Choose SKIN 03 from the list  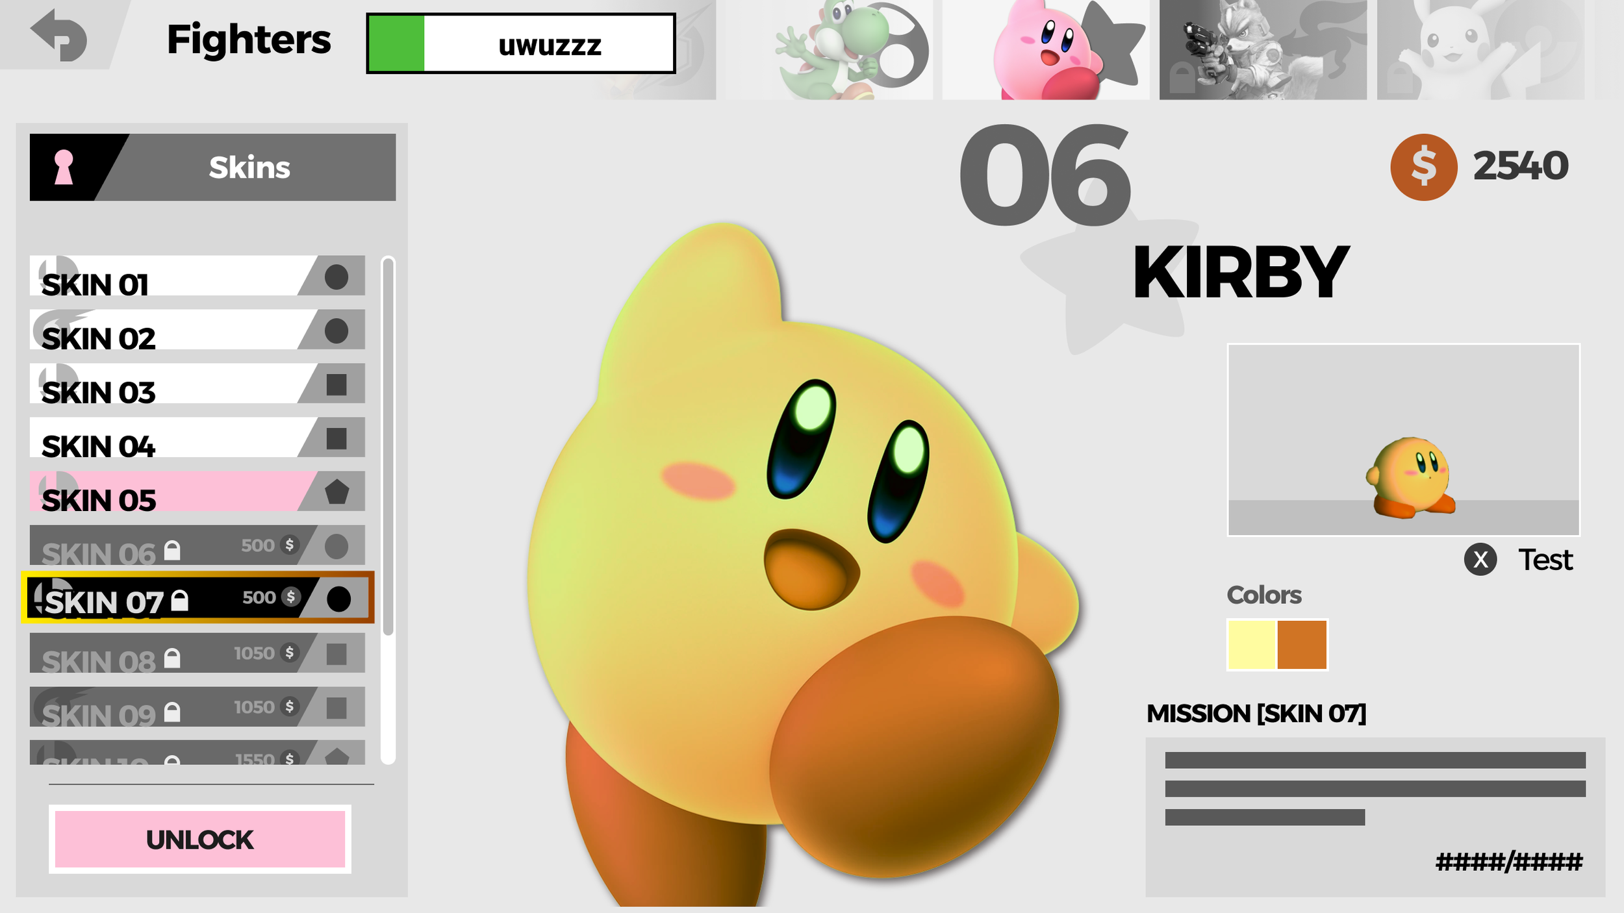click(162, 384)
